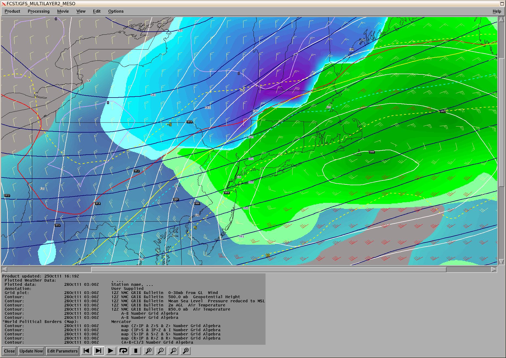The height and width of the screenshot is (358, 506).
Task: Select the 'Product updated: 25Oct11 16:19Z' line
Action: 40,276
